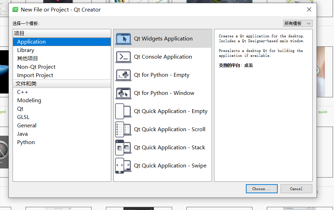Click the quick link in background window
The image size is (334, 210).
323,112
